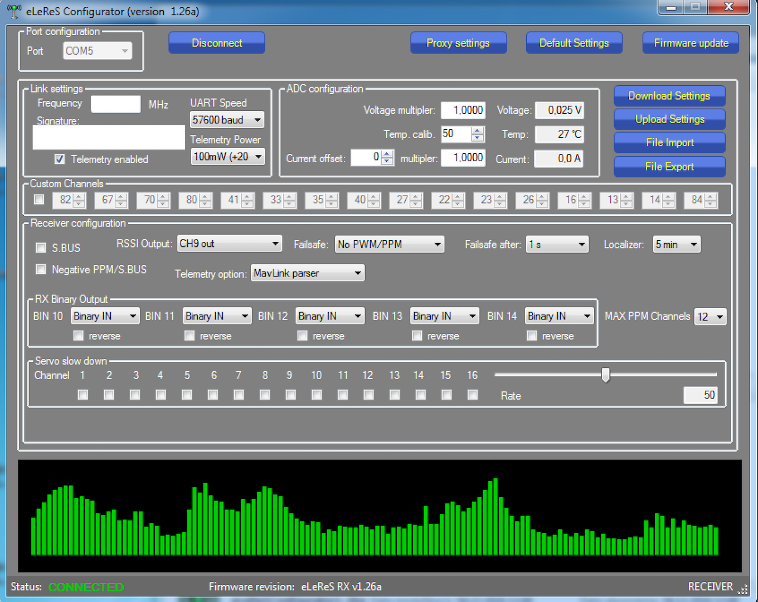Open Telemetry Power 100mW dropdown

(227, 157)
